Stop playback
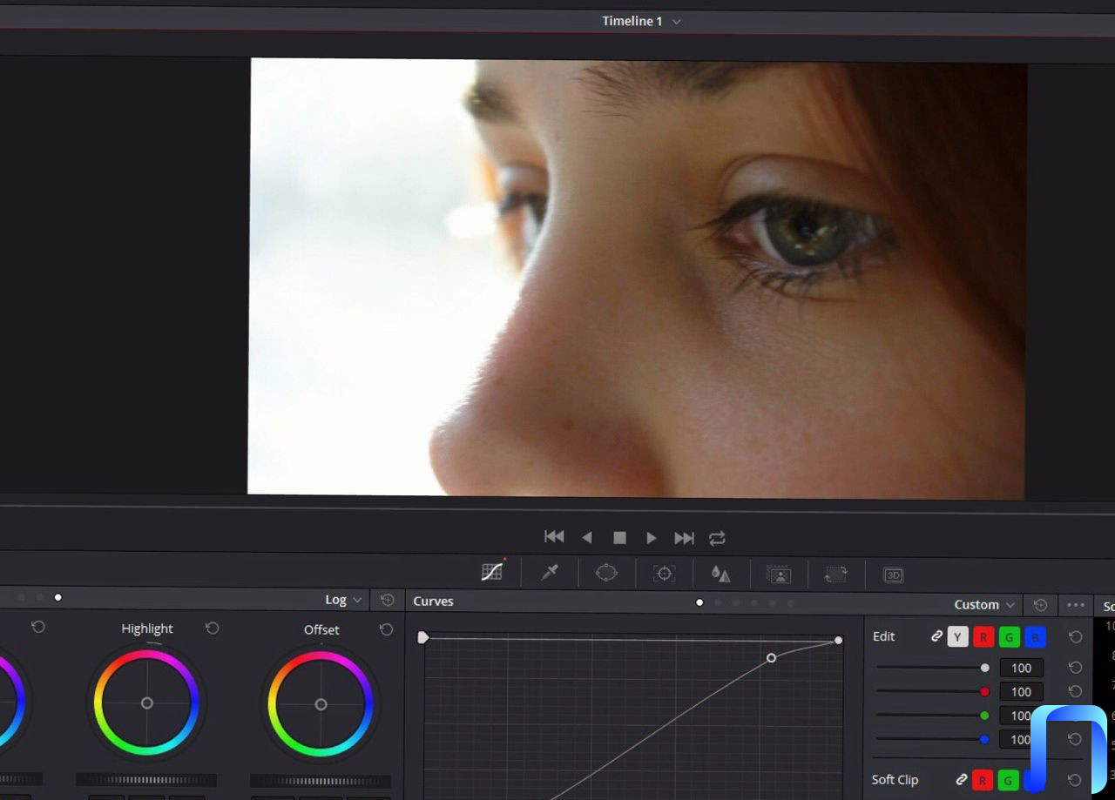Image resolution: width=1115 pixels, height=800 pixels. click(x=619, y=538)
